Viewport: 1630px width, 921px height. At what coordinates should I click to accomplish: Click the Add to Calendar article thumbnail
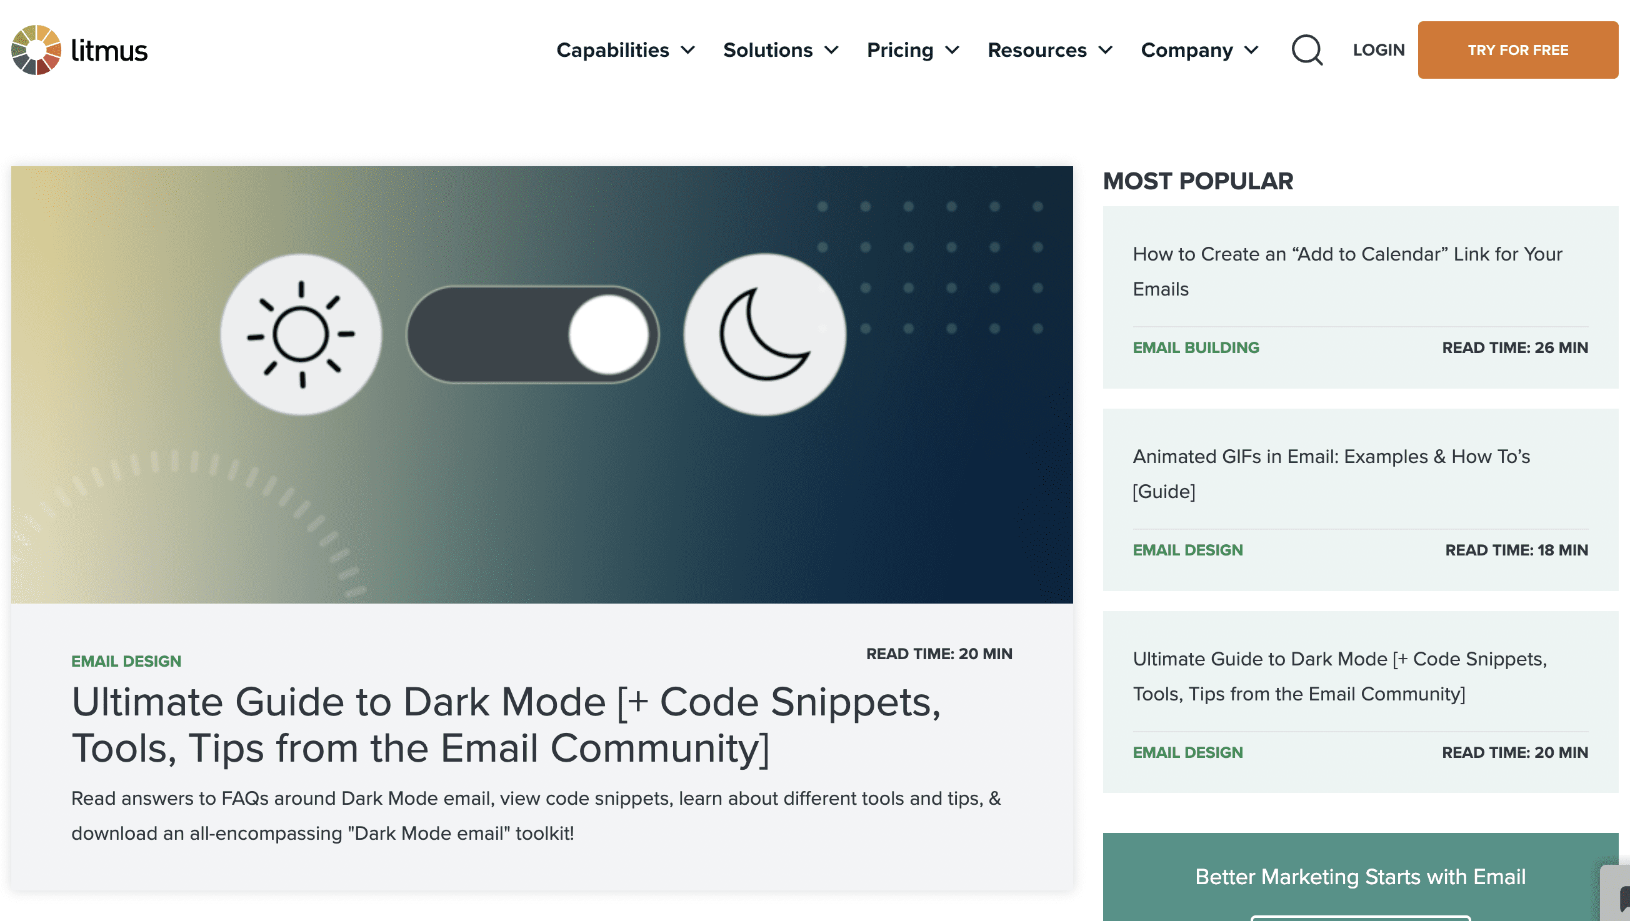[1360, 297]
